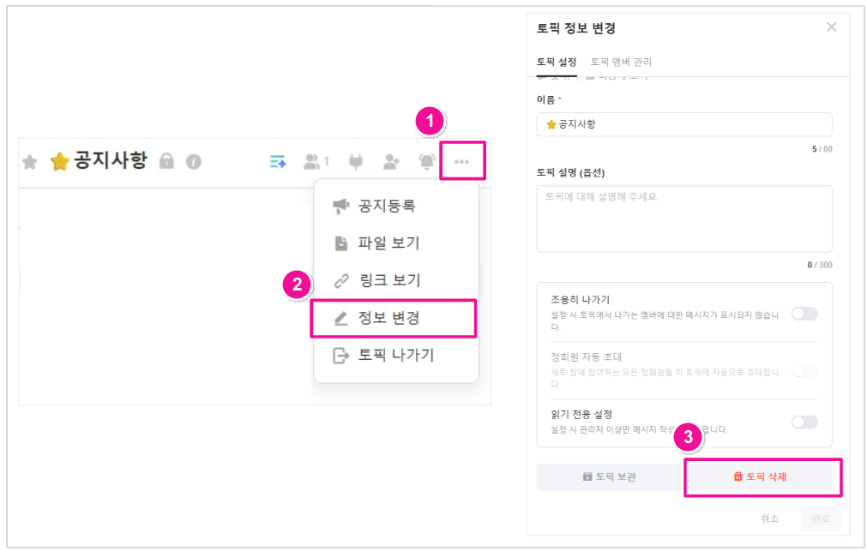Click the AI summary sparkle icon
Image resolution: width=867 pixels, height=551 pixels.
click(x=278, y=161)
